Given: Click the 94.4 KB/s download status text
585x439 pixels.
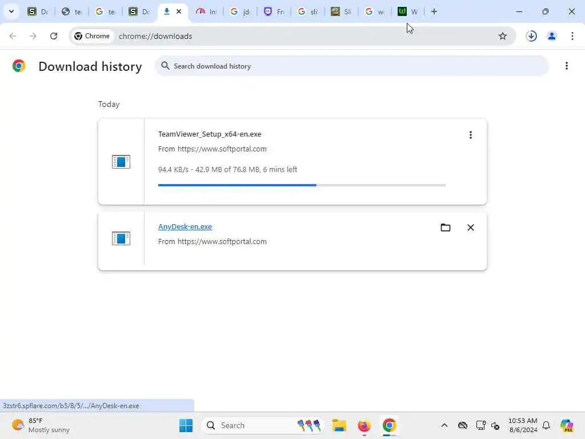Looking at the screenshot, I should pos(227,169).
